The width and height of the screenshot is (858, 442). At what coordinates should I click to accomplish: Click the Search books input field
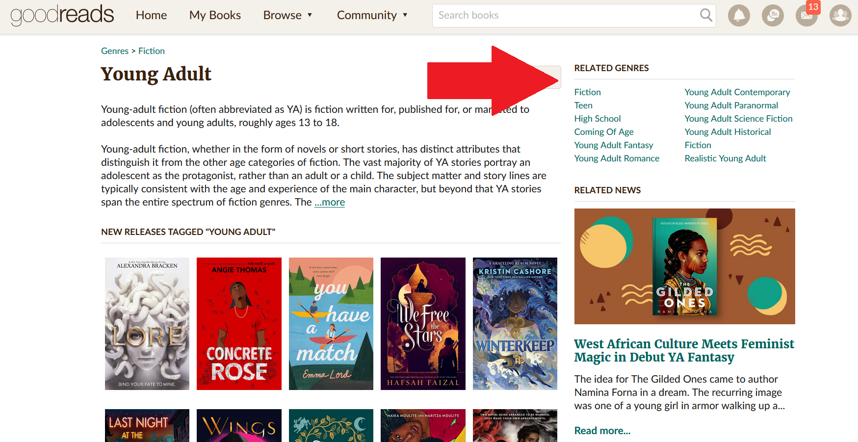point(564,15)
